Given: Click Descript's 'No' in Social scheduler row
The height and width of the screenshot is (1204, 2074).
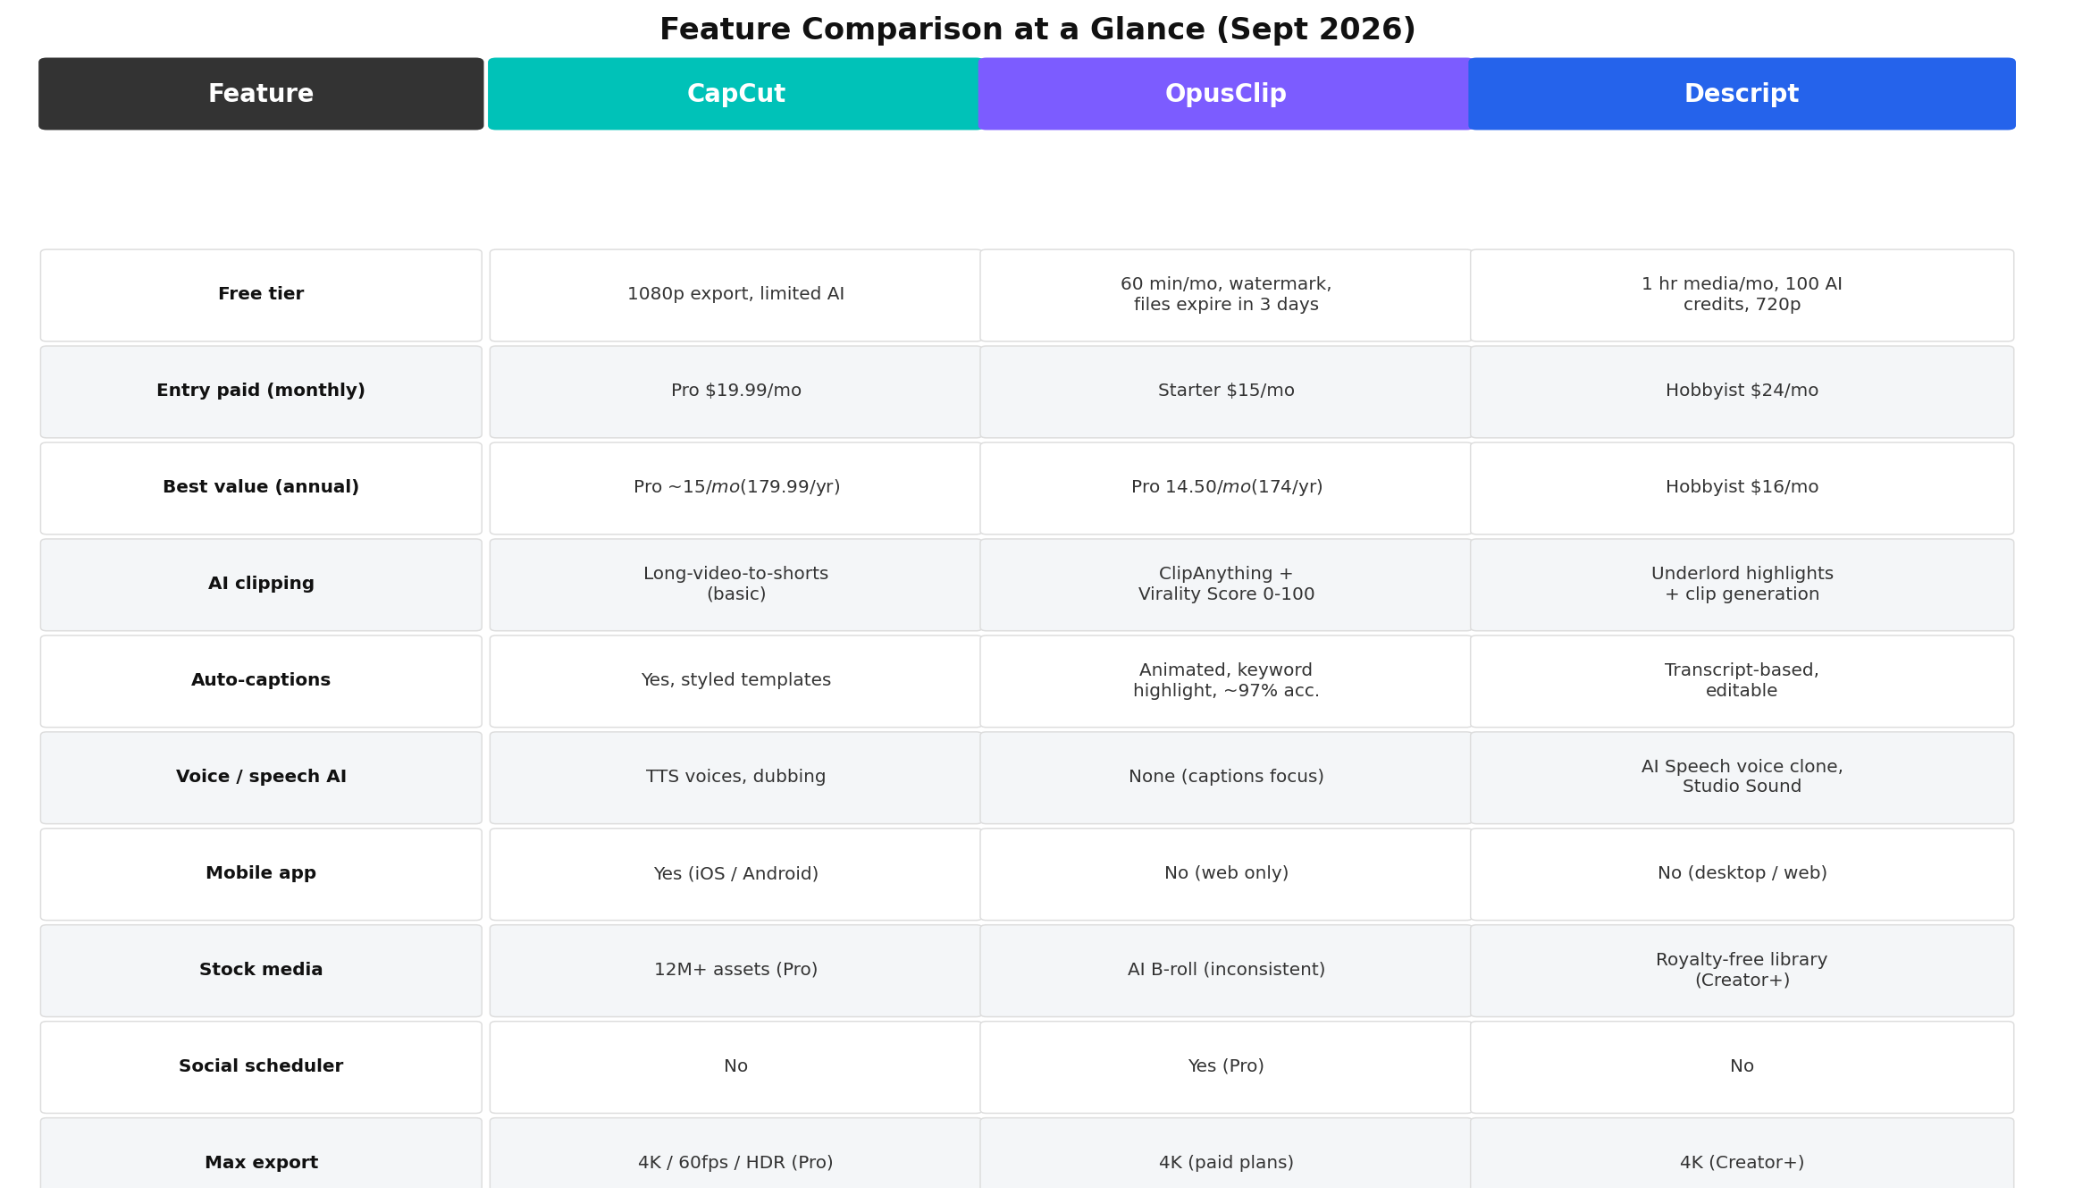Looking at the screenshot, I should pos(1742,1067).
